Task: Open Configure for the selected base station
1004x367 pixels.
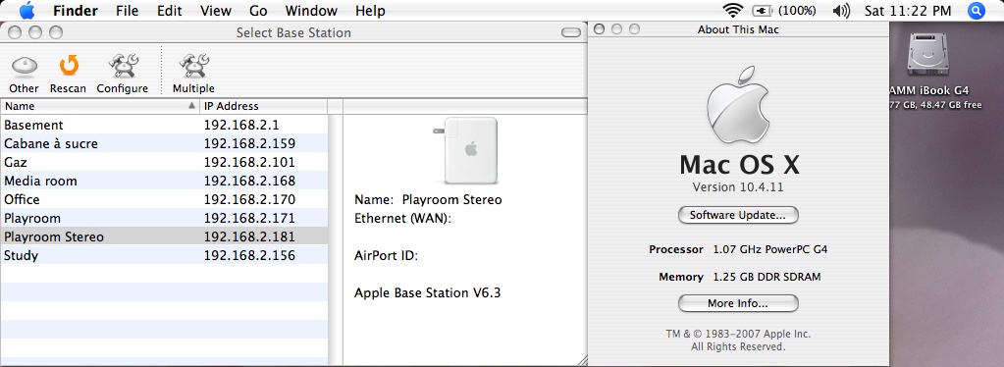Action: (x=123, y=73)
